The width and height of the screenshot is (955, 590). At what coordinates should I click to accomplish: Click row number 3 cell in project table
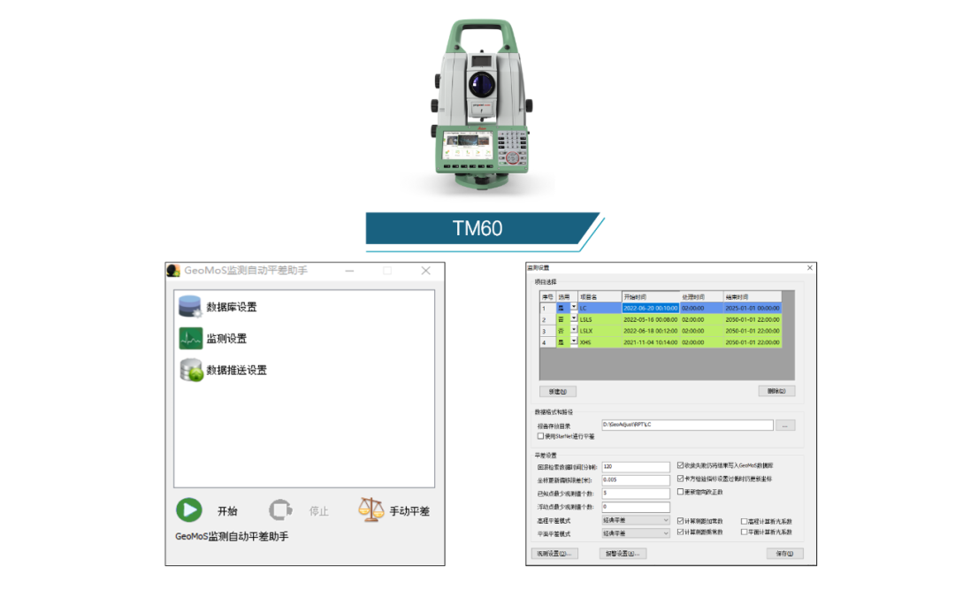(x=547, y=331)
